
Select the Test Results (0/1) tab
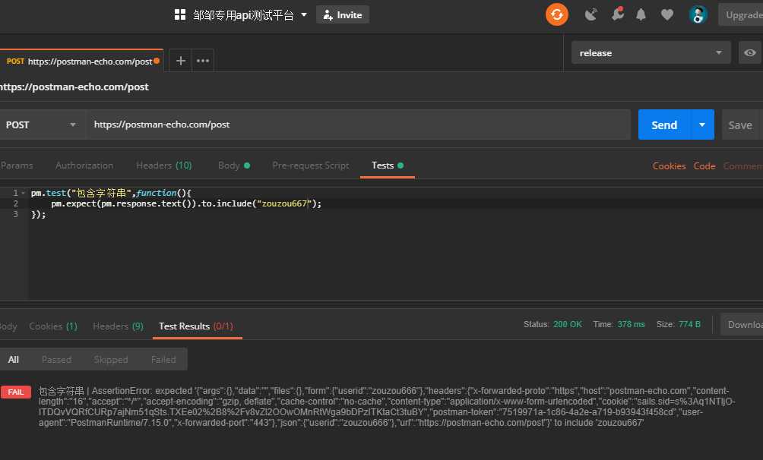tap(196, 326)
